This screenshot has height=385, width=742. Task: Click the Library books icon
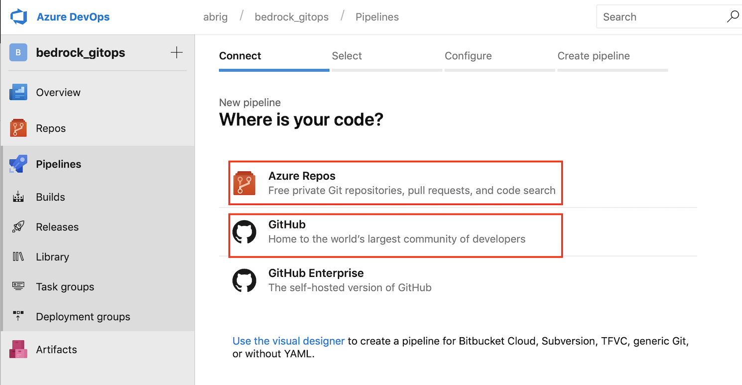click(x=18, y=257)
